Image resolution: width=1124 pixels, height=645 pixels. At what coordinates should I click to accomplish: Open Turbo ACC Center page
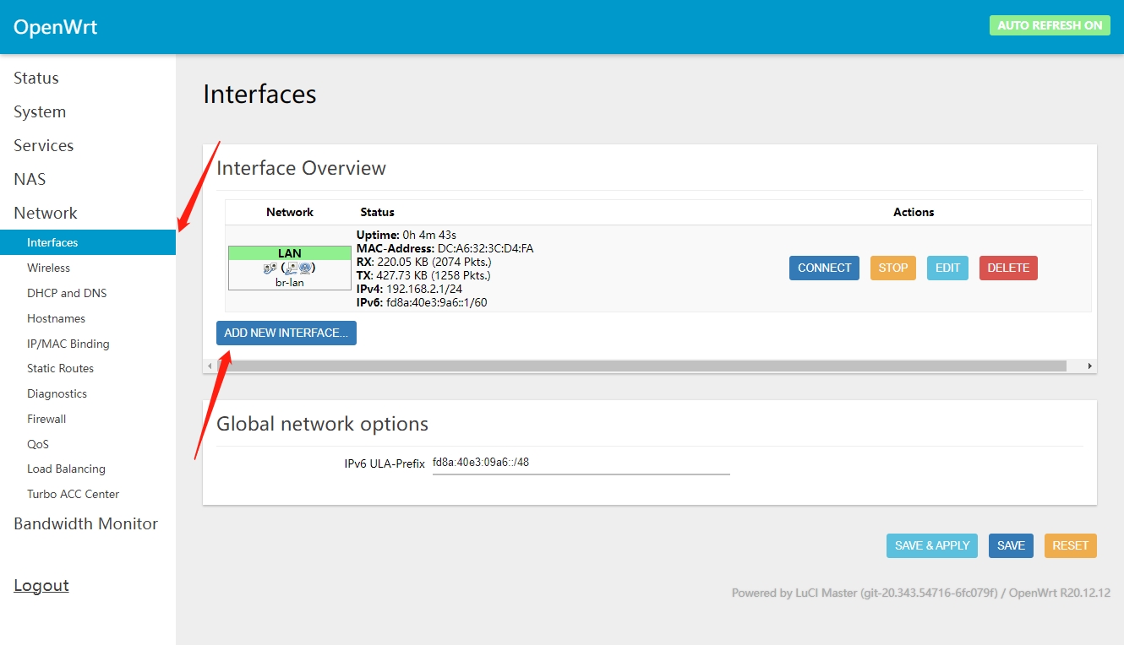click(x=74, y=494)
